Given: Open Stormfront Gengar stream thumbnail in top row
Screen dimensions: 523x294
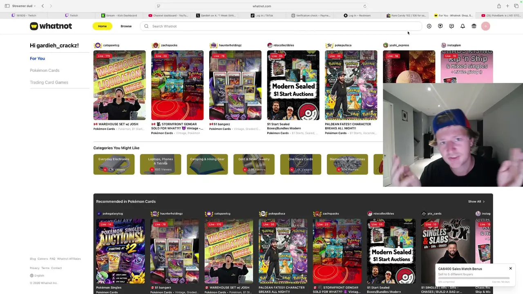Looking at the screenshot, I should 177,85.
